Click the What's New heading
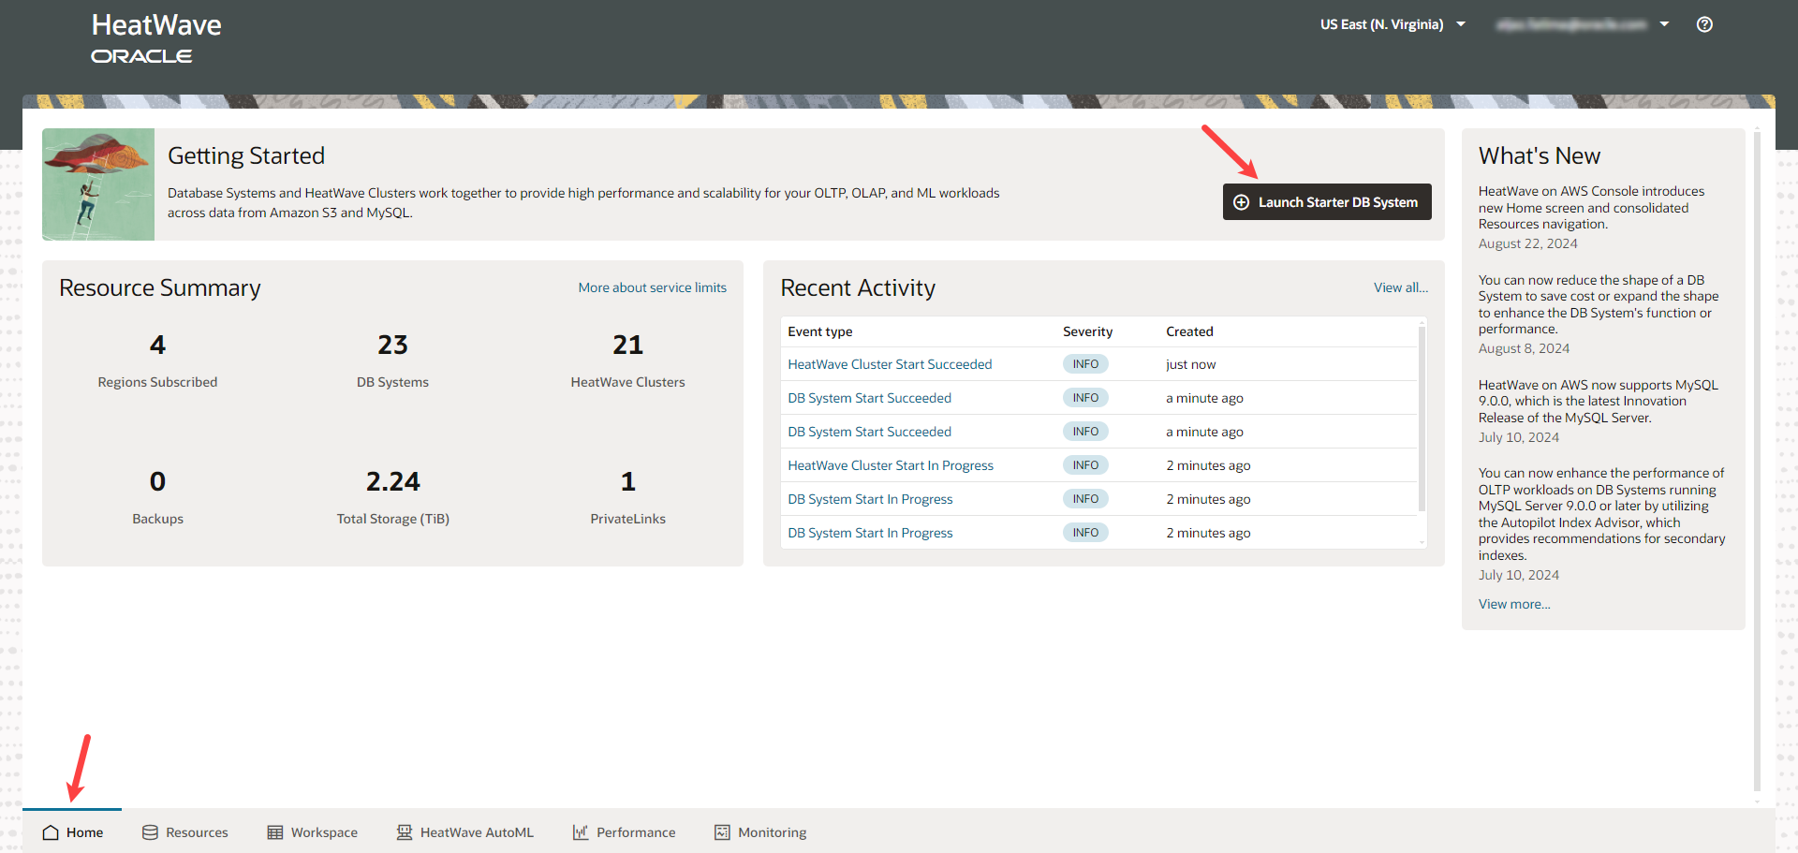The width and height of the screenshot is (1798, 853). click(x=1540, y=155)
